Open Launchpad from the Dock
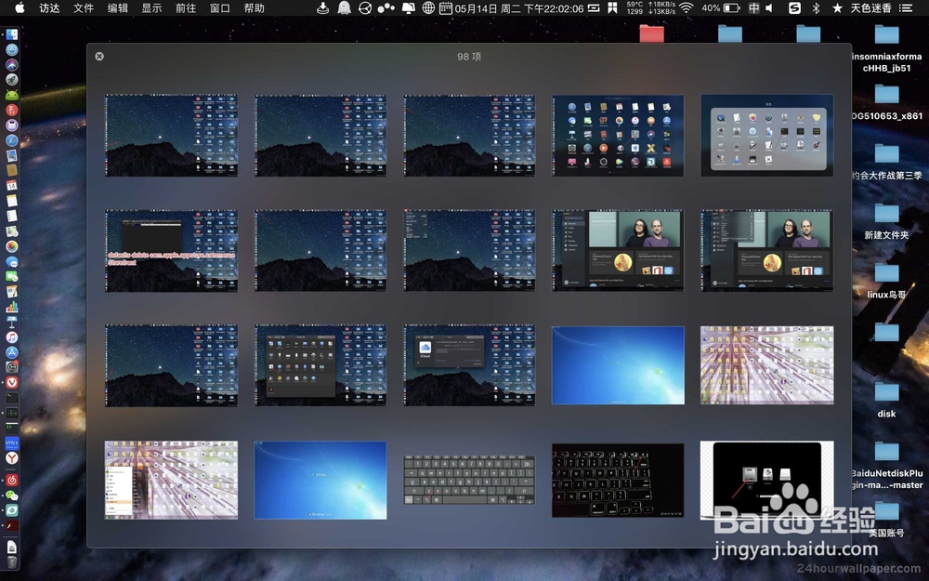Viewport: 929px width, 581px height. pyautogui.click(x=12, y=78)
